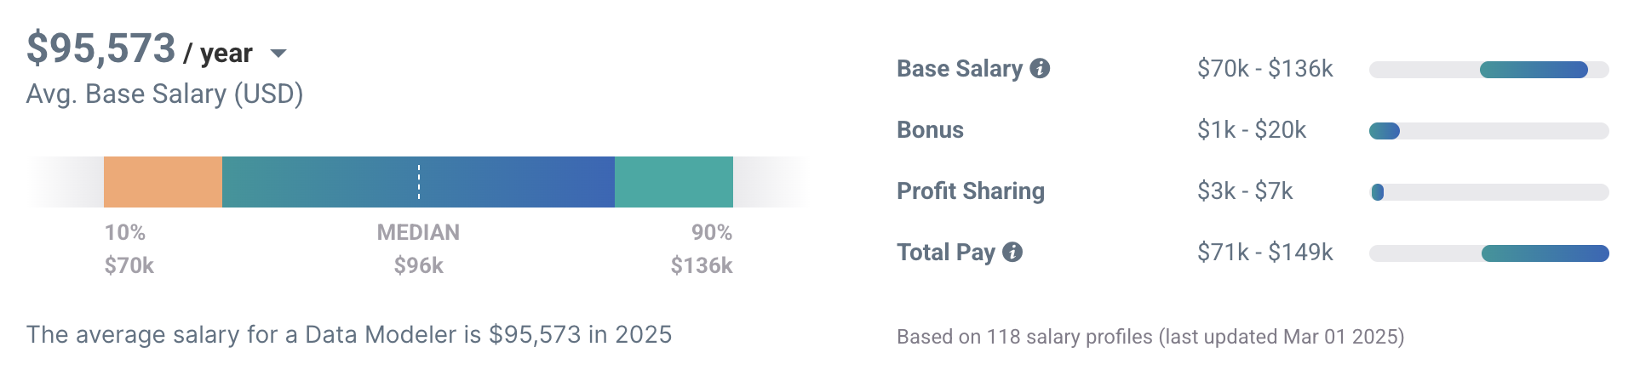Click the Base Salary info icon
The height and width of the screenshot is (381, 1640).
[1040, 69]
